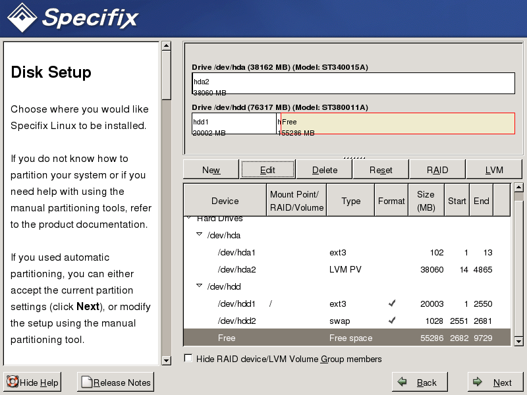
Task: Open the LVM configuration button
Action: coord(494,170)
